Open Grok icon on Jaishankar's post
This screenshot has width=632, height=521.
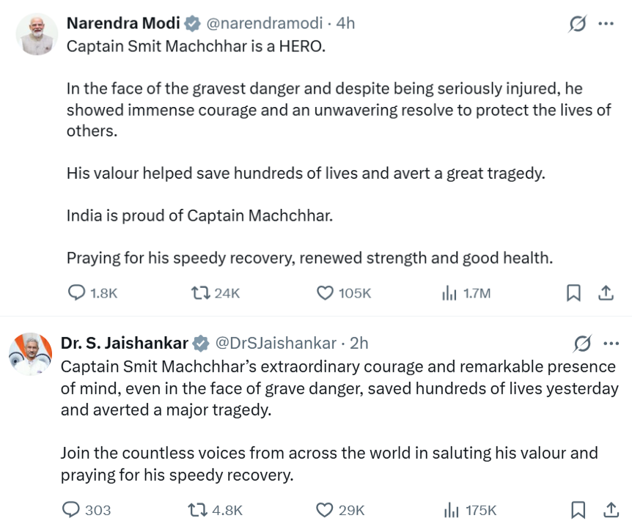tap(582, 344)
